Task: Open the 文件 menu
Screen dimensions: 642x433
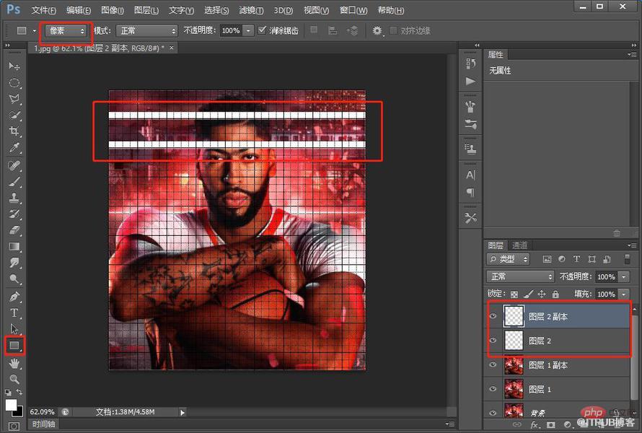Action: click(43, 10)
